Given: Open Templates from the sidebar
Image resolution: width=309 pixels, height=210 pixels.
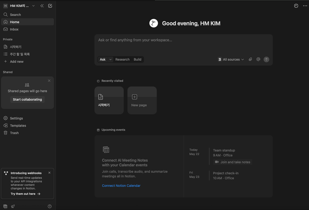Looking at the screenshot, I should click(x=28, y=126).
